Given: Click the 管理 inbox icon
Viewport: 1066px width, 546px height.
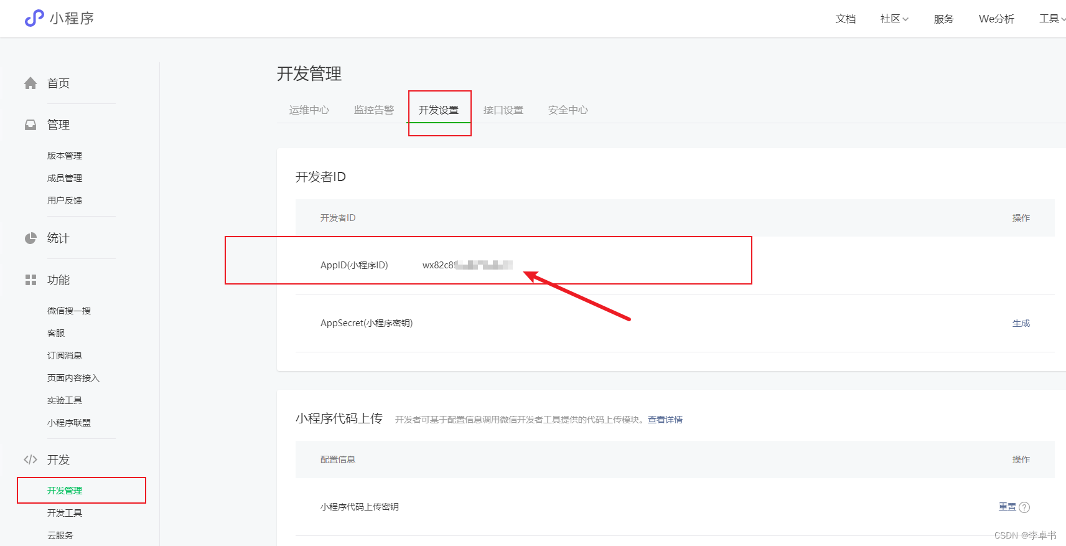Looking at the screenshot, I should point(30,125).
